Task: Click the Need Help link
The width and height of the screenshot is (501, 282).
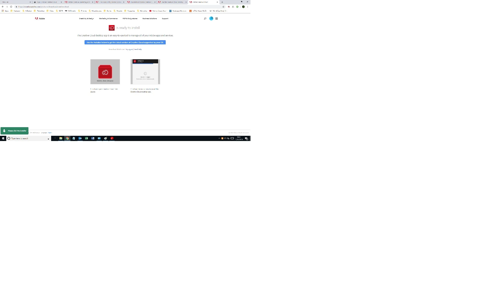Action: [x=138, y=49]
